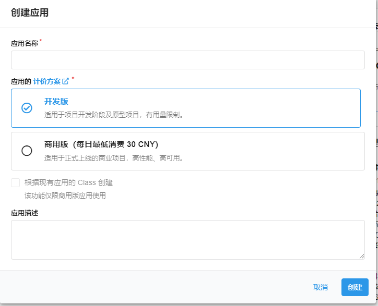This screenshot has height=306, width=378.
Task: Select the 商用版 plan radio button
Action: coord(27,151)
